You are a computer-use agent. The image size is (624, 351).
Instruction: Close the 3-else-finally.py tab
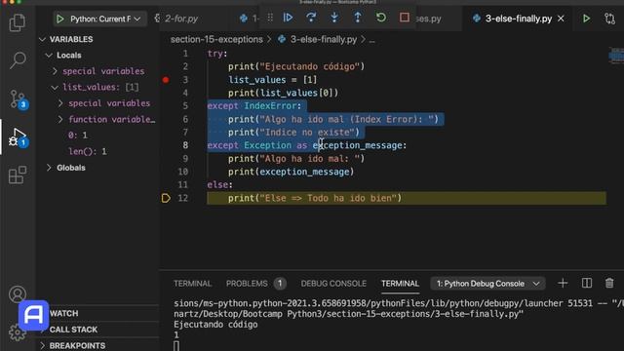pos(561,19)
